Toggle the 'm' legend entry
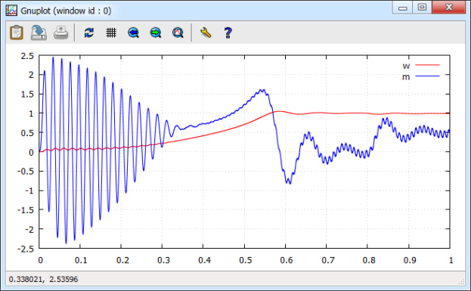Screen dimensions: 471x291 coord(406,77)
